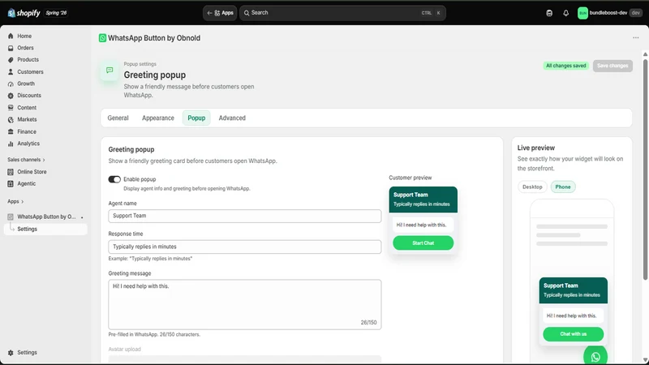
Task: Open Markets section
Action: point(27,119)
